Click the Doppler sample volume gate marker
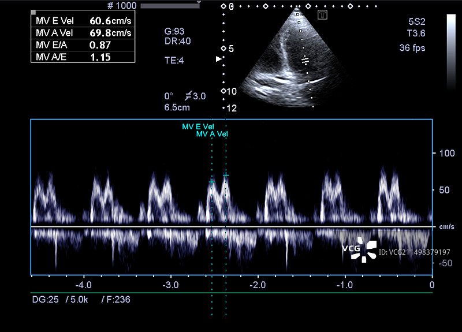The height and width of the screenshot is (332, 462). [305, 60]
